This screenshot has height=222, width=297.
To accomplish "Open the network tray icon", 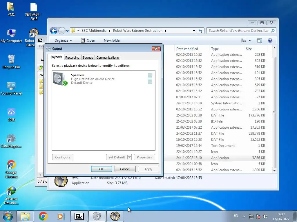I will [x=251, y=217].
